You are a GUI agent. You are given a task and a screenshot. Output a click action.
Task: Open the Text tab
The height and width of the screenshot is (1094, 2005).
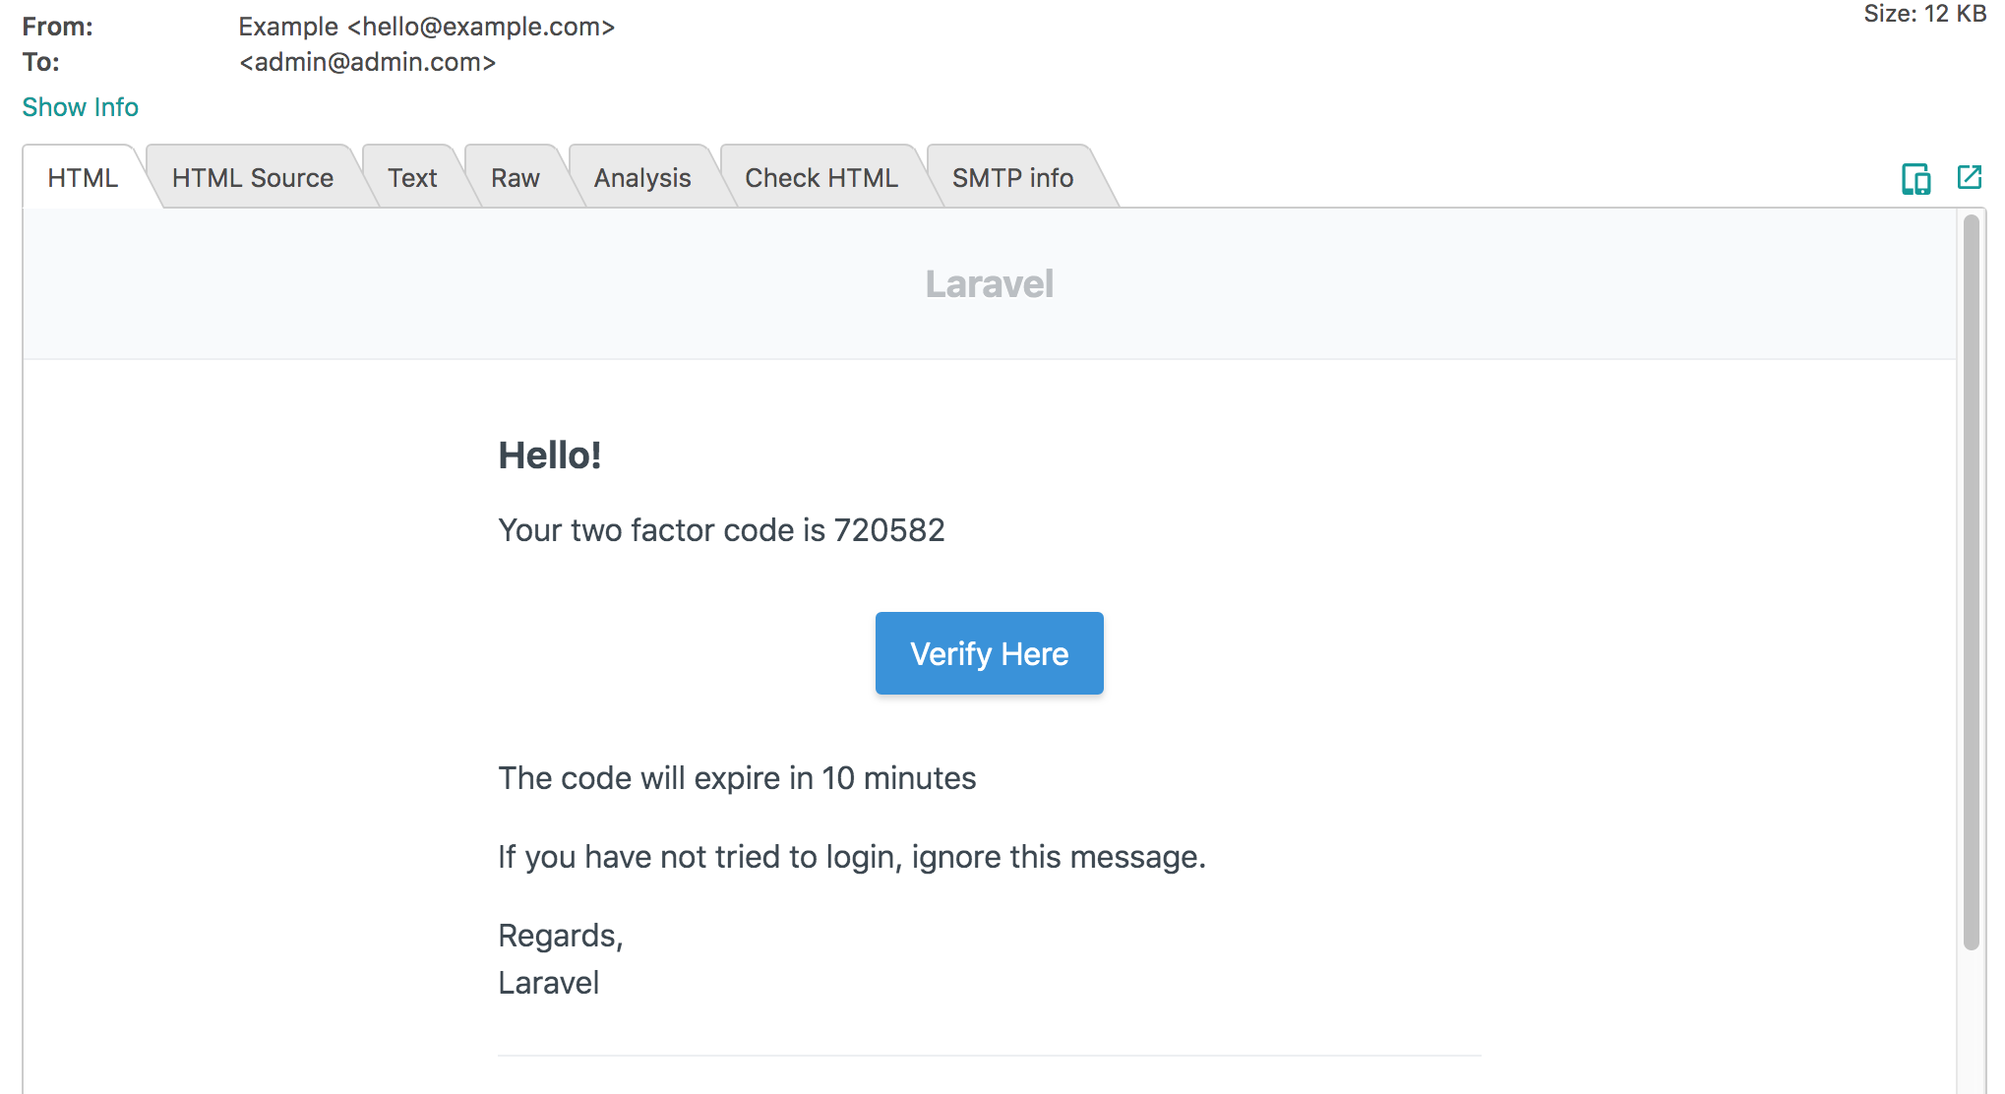412,178
